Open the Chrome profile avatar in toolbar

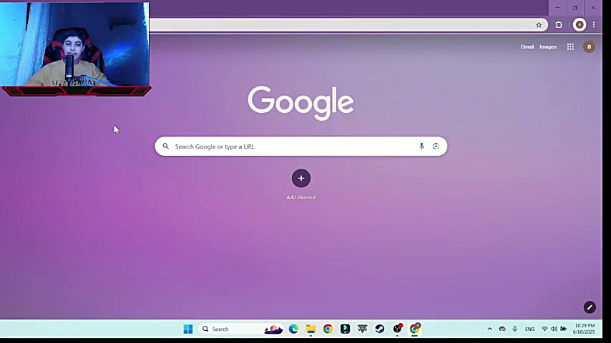[580, 25]
